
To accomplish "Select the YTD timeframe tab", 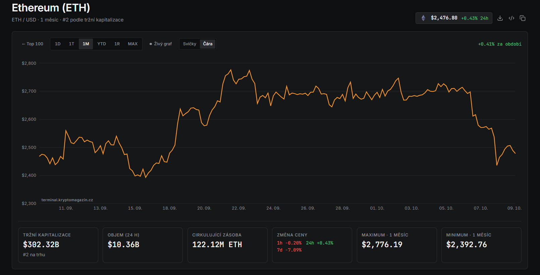I will pos(102,44).
